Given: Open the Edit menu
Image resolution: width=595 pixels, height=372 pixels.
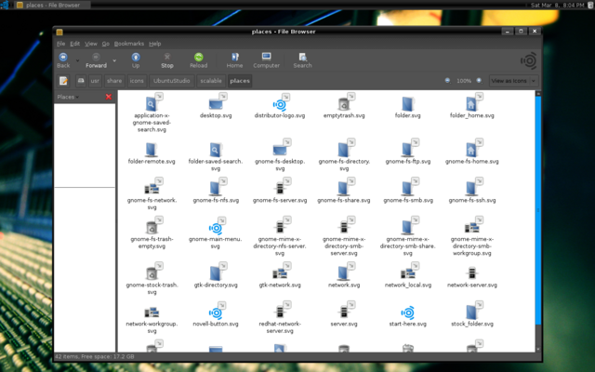Looking at the screenshot, I should (74, 44).
